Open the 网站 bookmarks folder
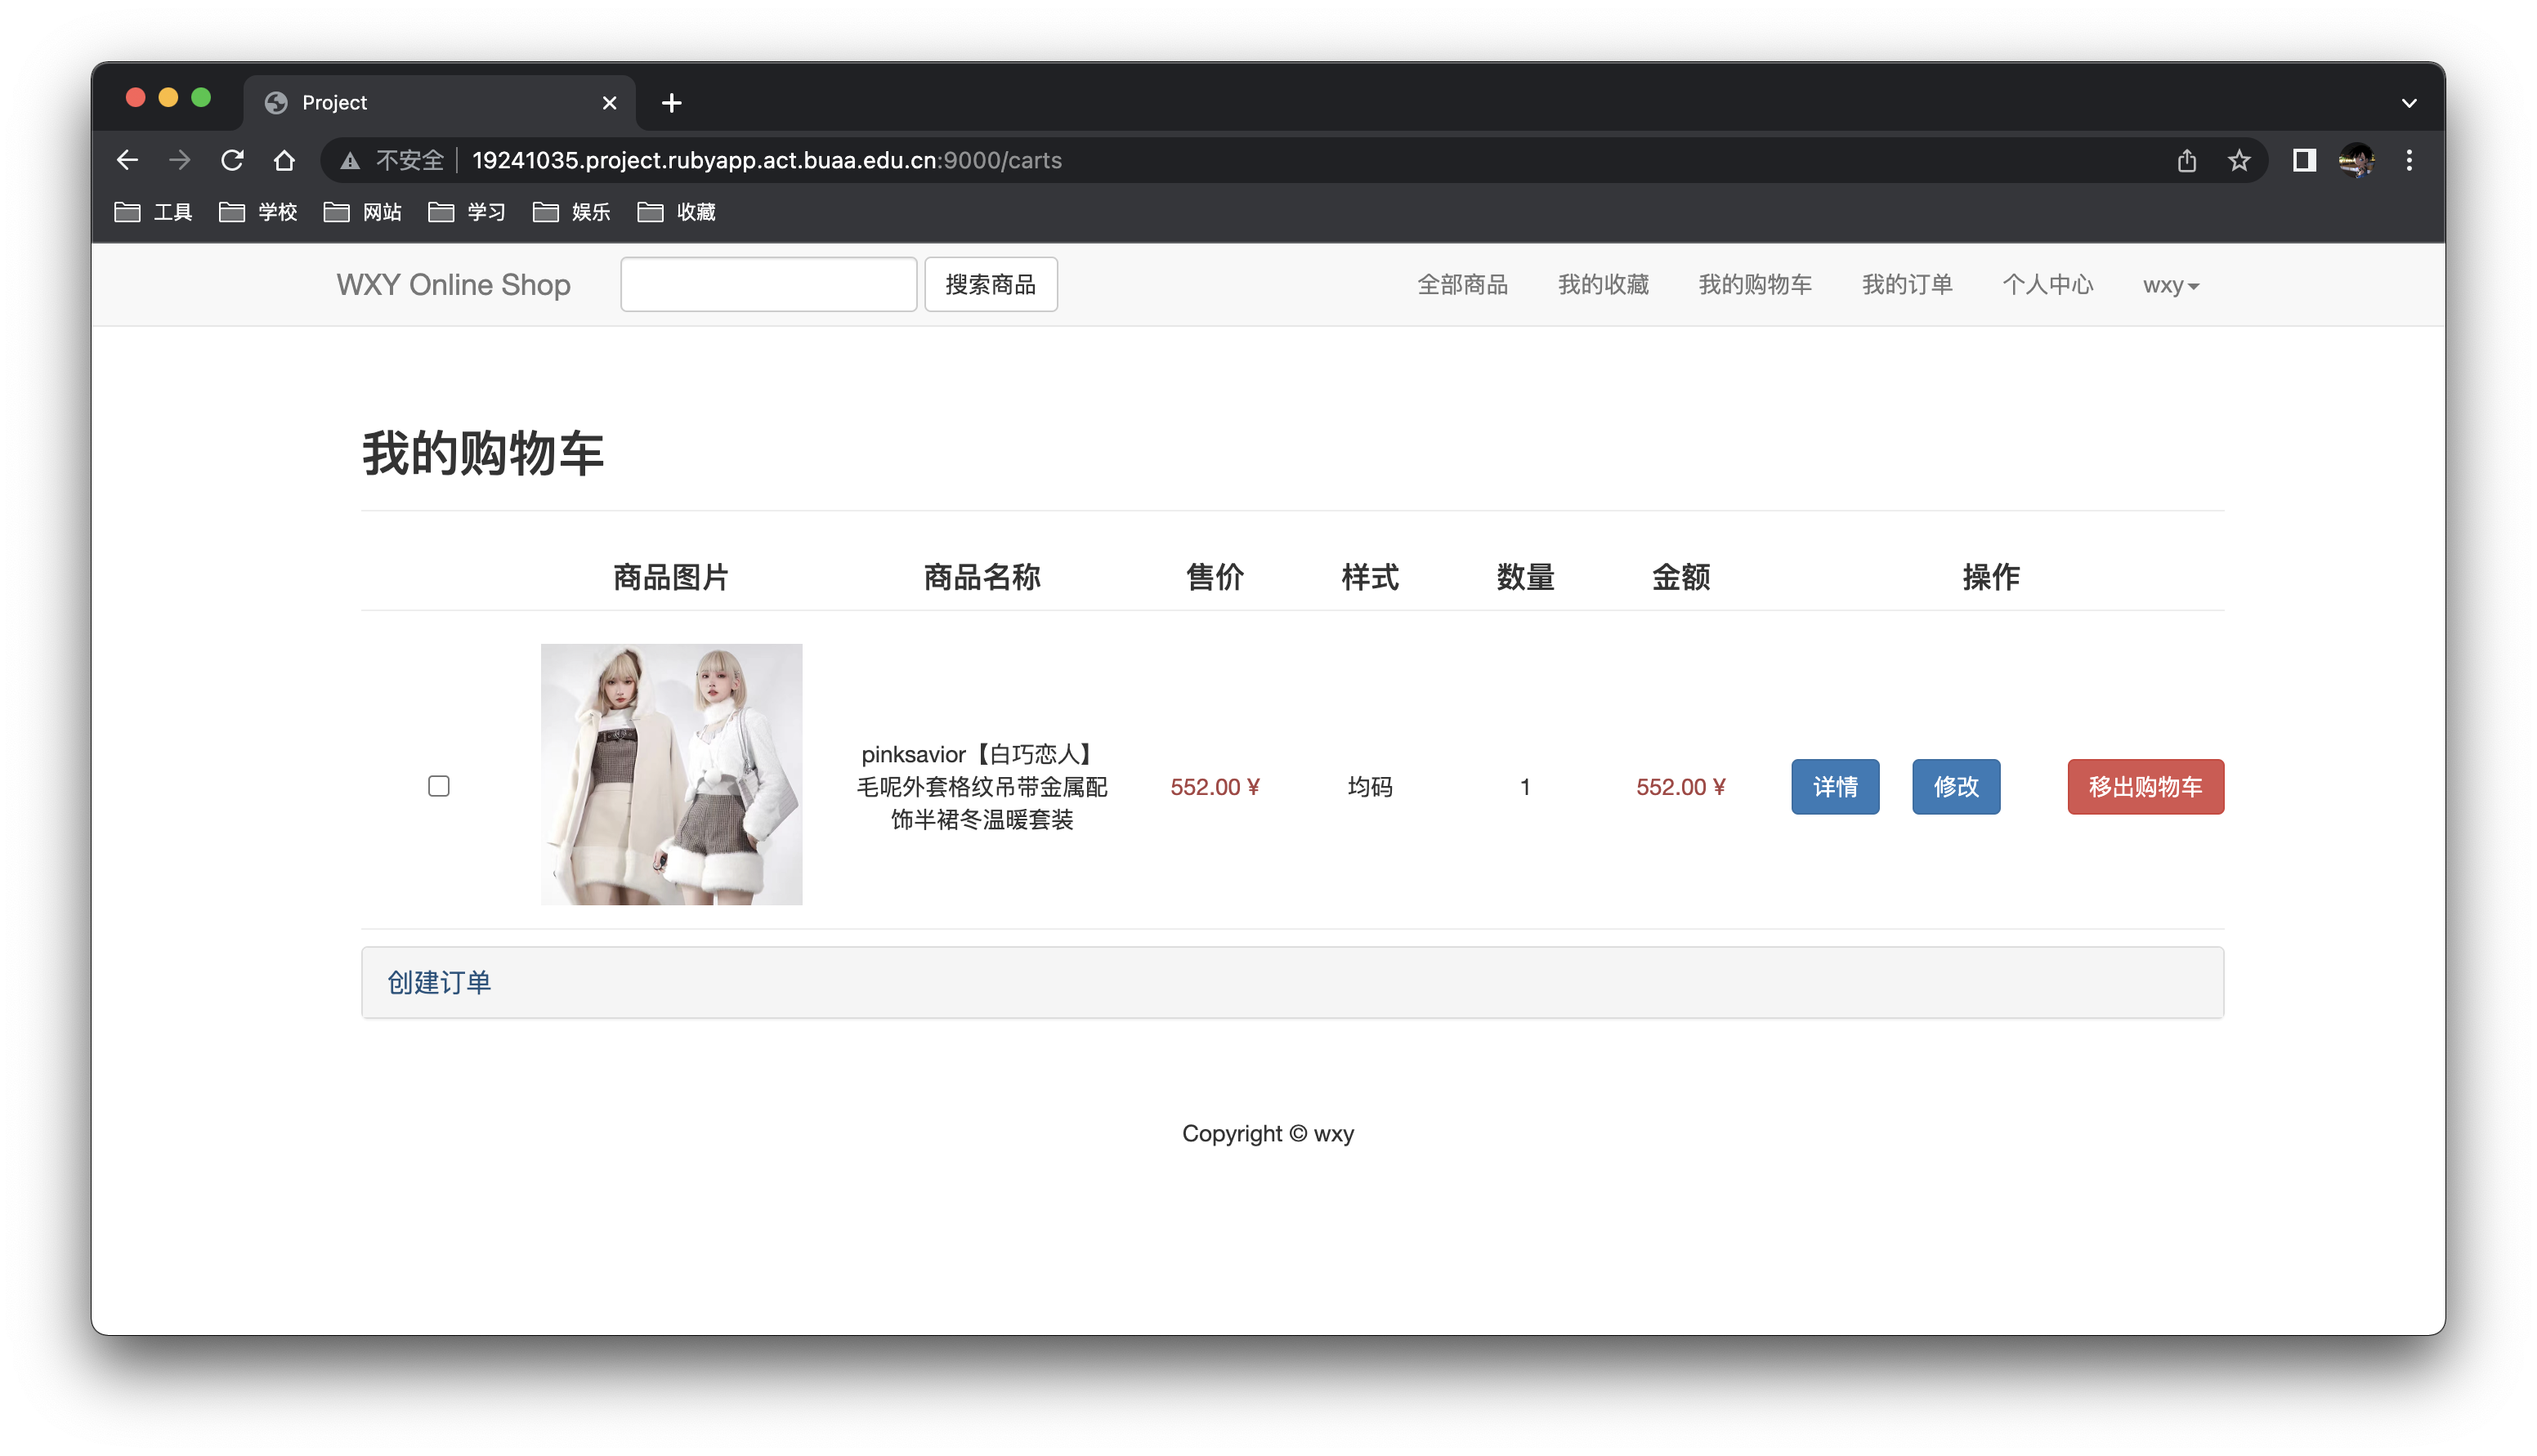The image size is (2537, 1456). click(x=363, y=212)
